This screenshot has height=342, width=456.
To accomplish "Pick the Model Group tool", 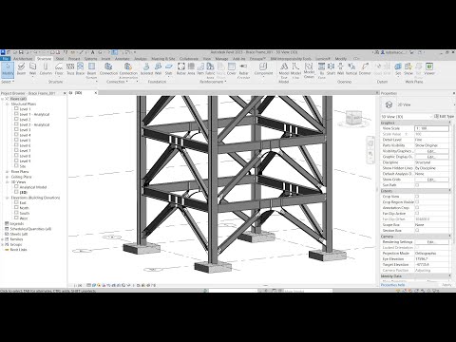I will (309, 70).
